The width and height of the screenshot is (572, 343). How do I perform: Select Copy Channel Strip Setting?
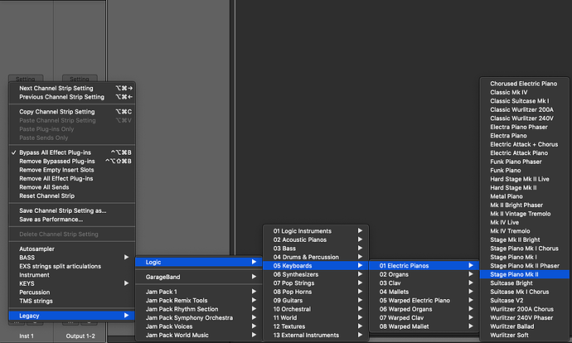[x=72, y=112]
